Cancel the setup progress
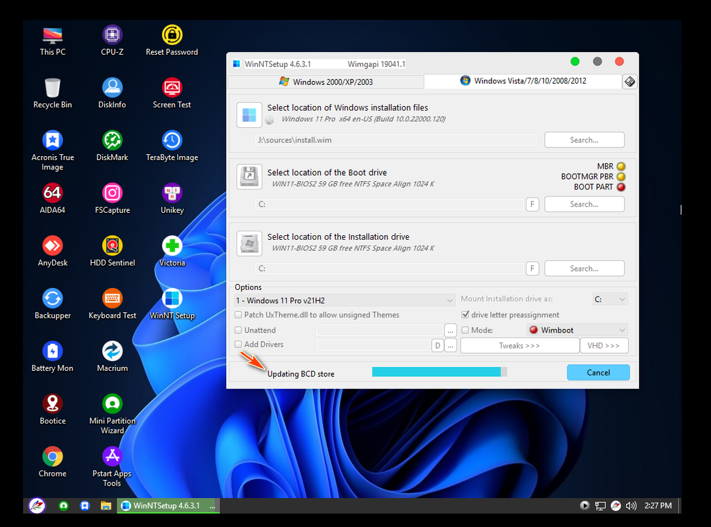 (598, 372)
